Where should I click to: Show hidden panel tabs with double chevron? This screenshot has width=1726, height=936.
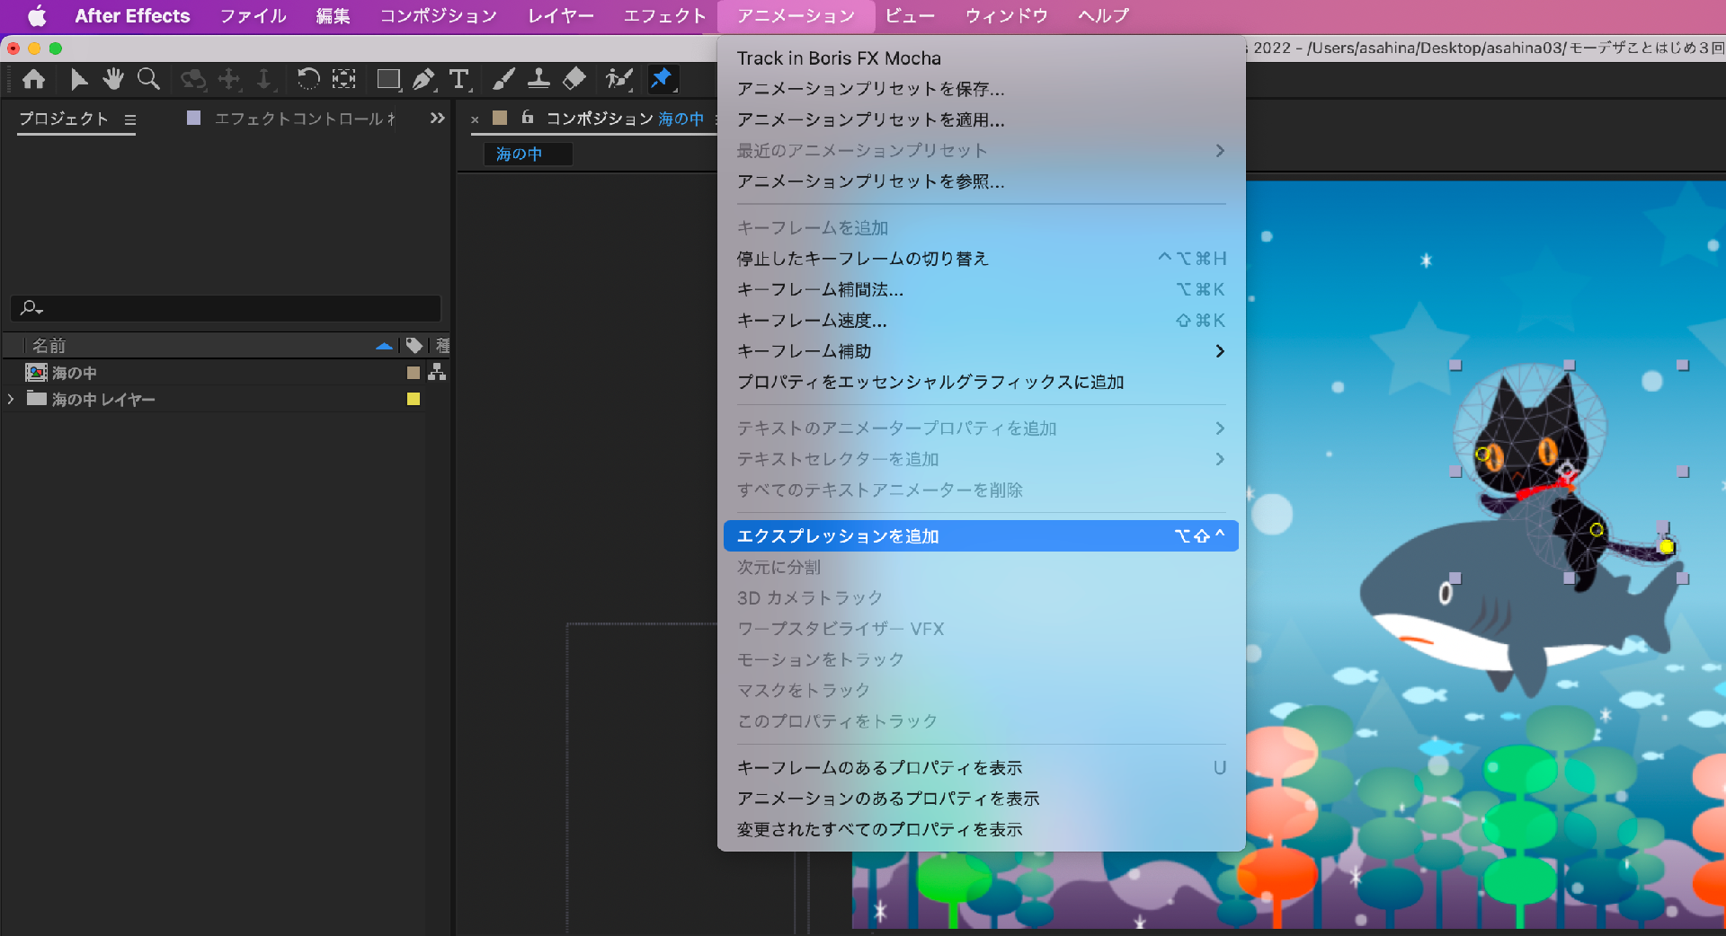click(437, 119)
